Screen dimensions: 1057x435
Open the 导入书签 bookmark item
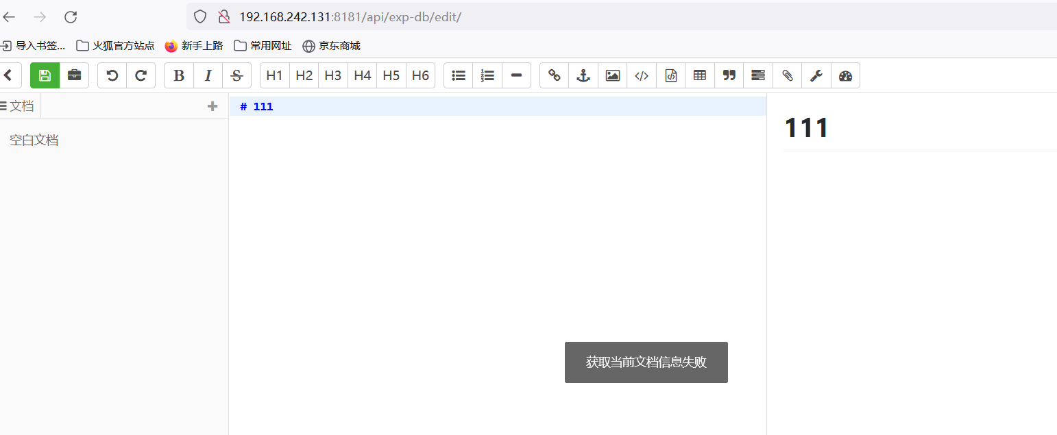34,46
